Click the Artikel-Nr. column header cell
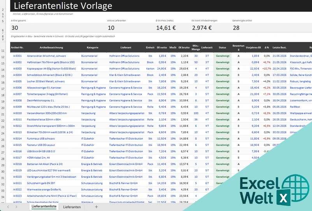312x211 pixels. coord(17,47)
